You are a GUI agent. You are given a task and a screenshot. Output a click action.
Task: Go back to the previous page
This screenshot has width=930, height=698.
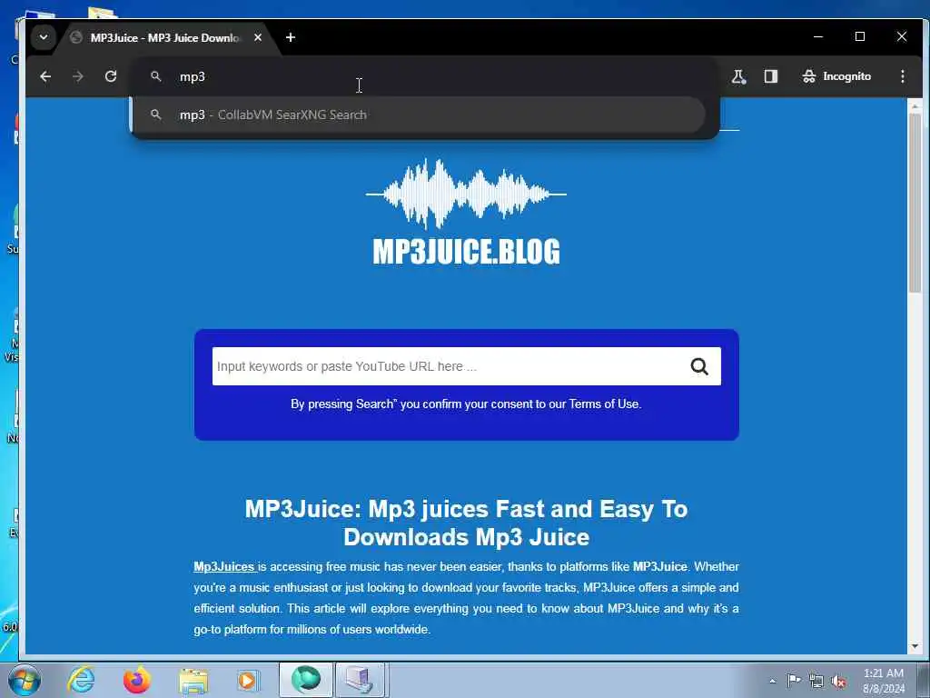(45, 76)
